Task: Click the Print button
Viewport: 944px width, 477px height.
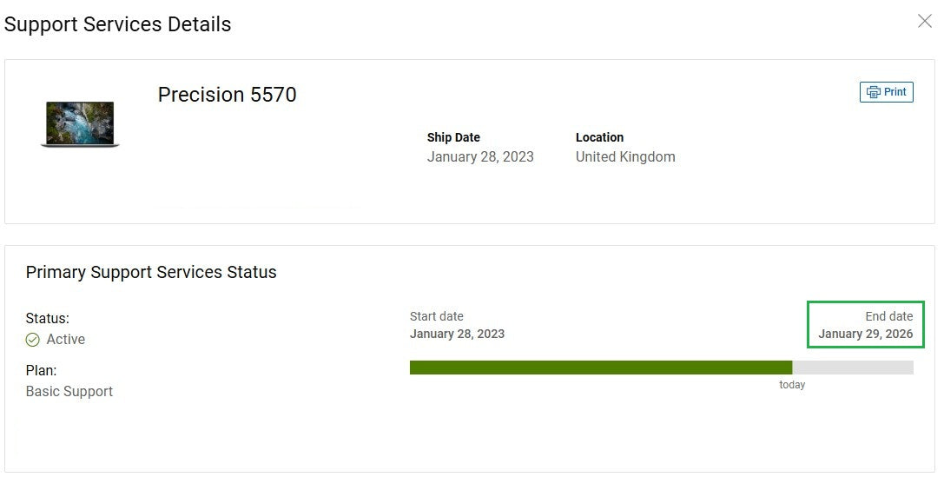Action: 886,92
